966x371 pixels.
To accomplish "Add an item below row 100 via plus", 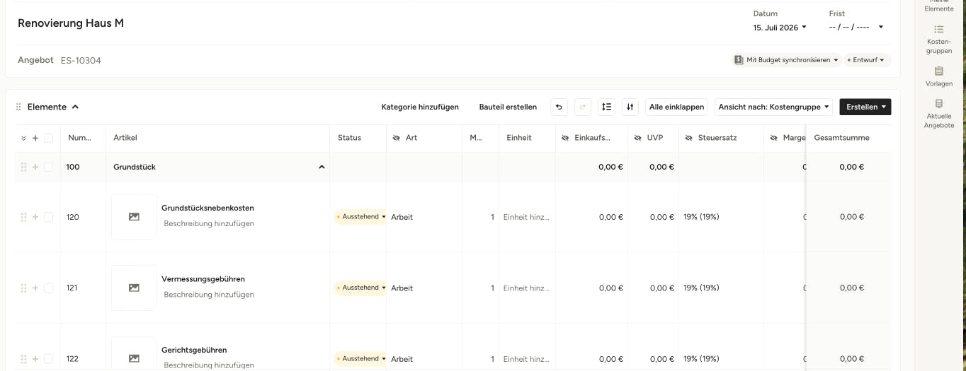I will point(35,167).
